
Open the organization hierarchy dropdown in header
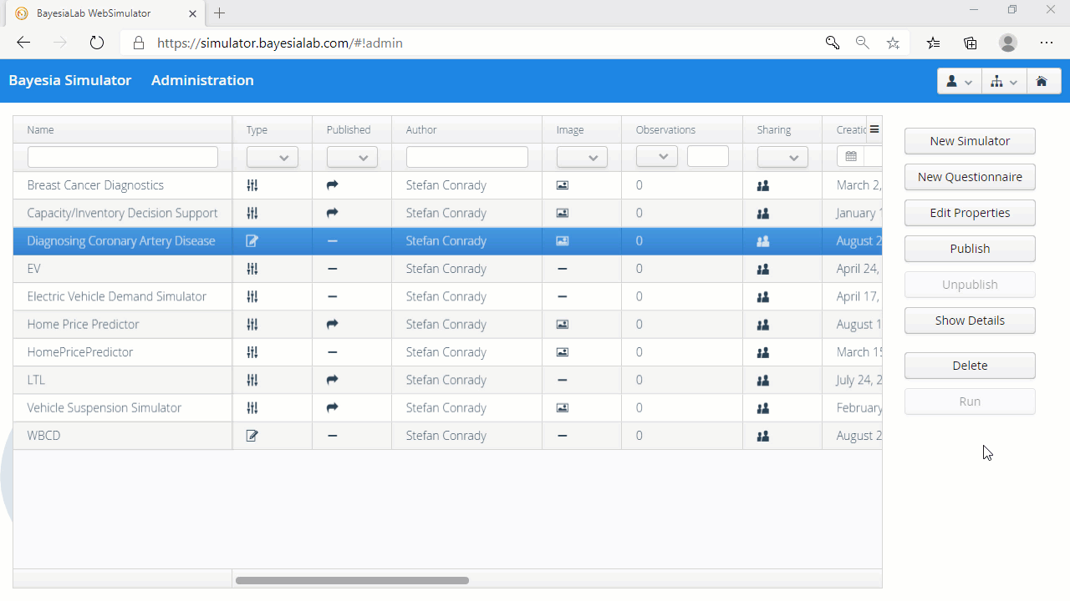coord(1004,81)
